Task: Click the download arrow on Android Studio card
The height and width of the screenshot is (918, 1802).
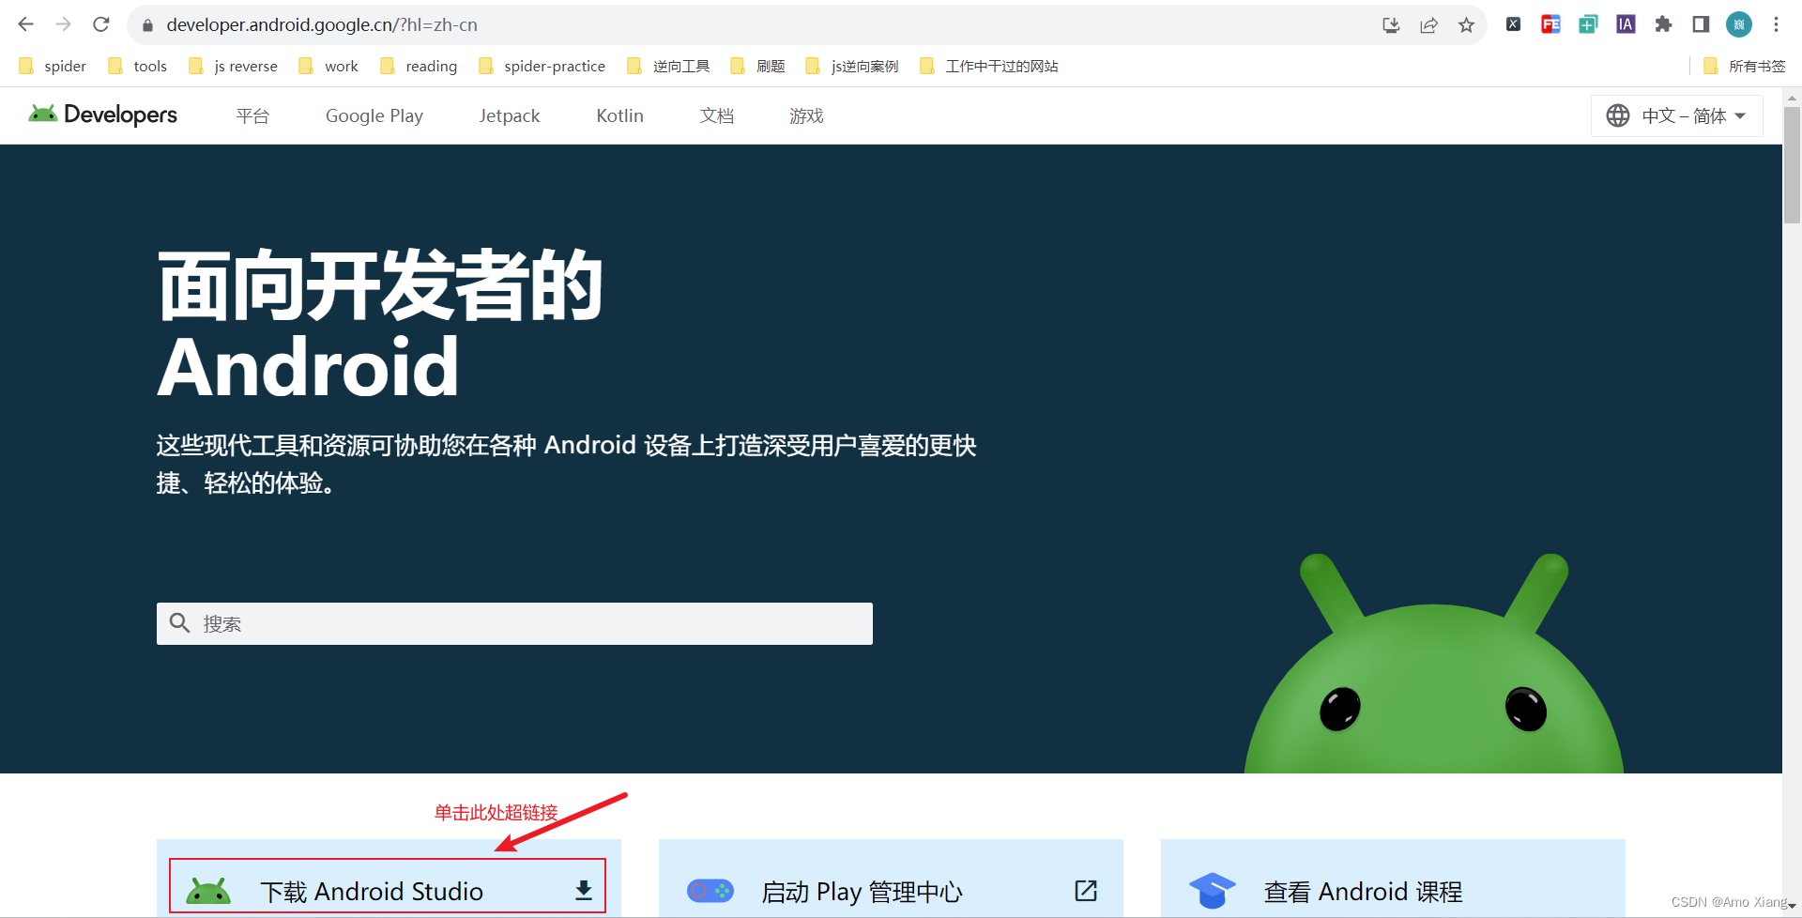Action: [584, 890]
